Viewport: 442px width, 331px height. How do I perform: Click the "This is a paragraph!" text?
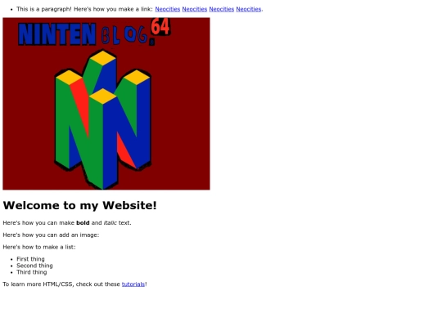pos(44,9)
